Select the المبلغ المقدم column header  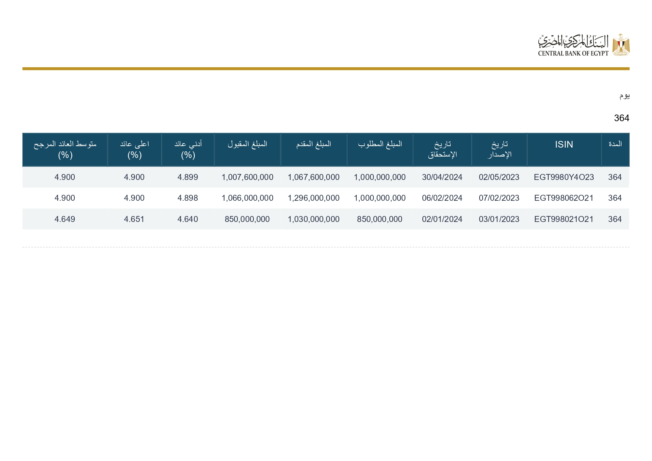(314, 144)
